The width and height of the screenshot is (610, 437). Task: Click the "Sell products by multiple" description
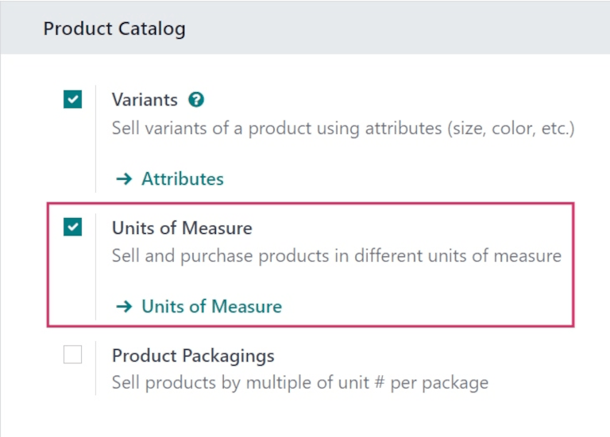coord(299,383)
